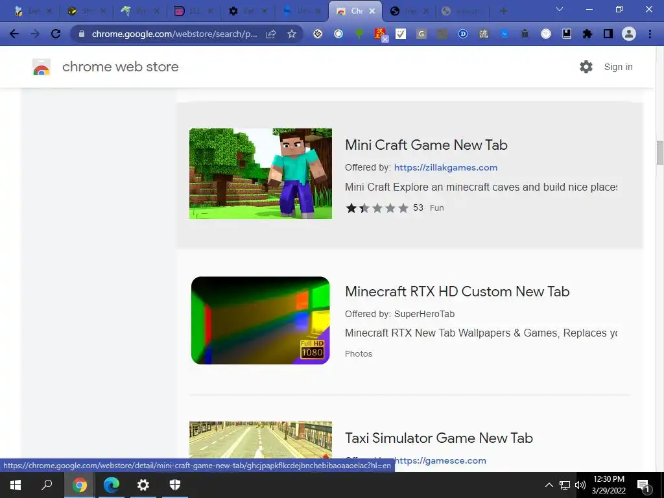Click the bug-shaped extension icon

[x=525, y=34]
